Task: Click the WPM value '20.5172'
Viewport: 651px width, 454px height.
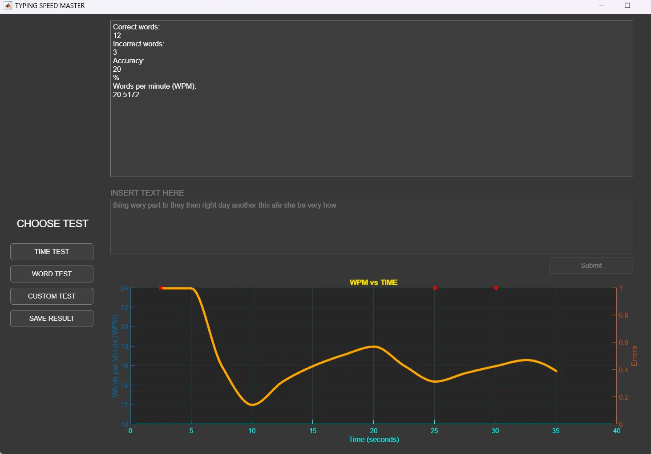Action: (126, 94)
